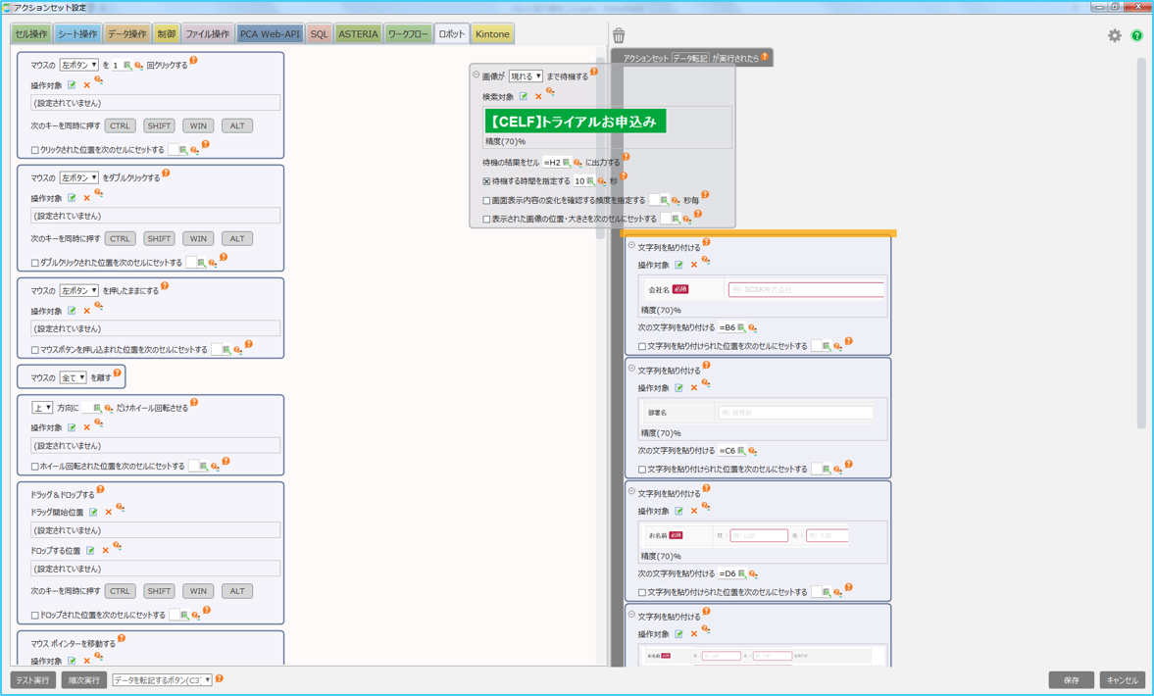
Task: Click the edit icon beside ドロップする位置
Action: click(x=90, y=551)
